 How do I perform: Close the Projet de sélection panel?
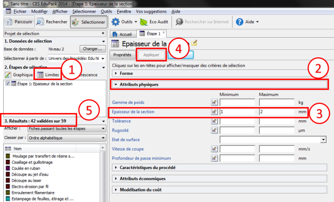[103, 33]
